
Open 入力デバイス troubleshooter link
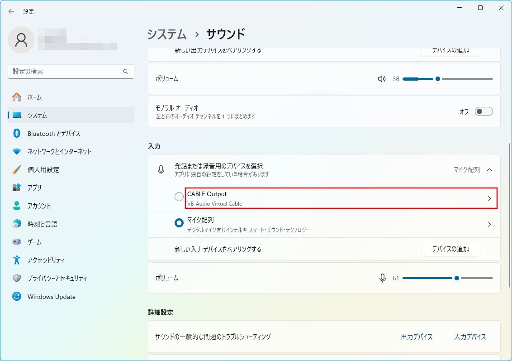point(470,337)
